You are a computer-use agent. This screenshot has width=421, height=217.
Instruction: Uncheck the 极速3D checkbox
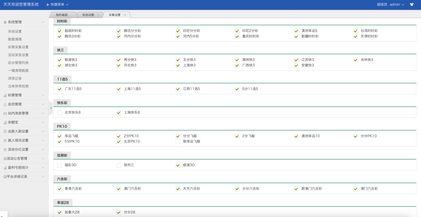[178, 165]
